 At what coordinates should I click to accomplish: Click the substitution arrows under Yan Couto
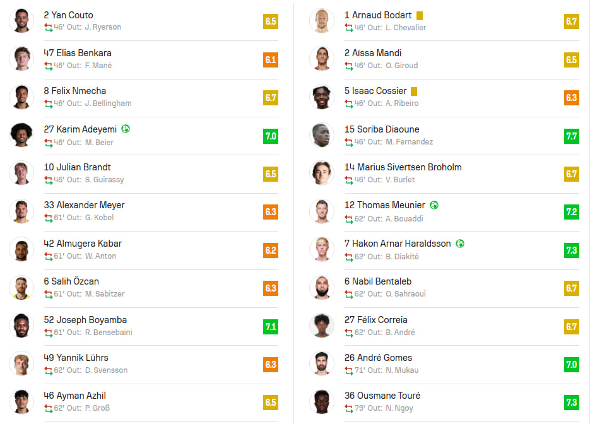click(48, 28)
